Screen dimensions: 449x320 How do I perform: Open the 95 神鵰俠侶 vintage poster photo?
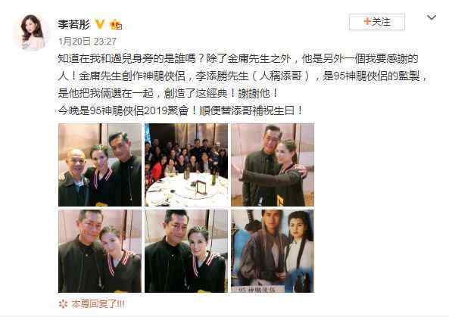coord(273,251)
